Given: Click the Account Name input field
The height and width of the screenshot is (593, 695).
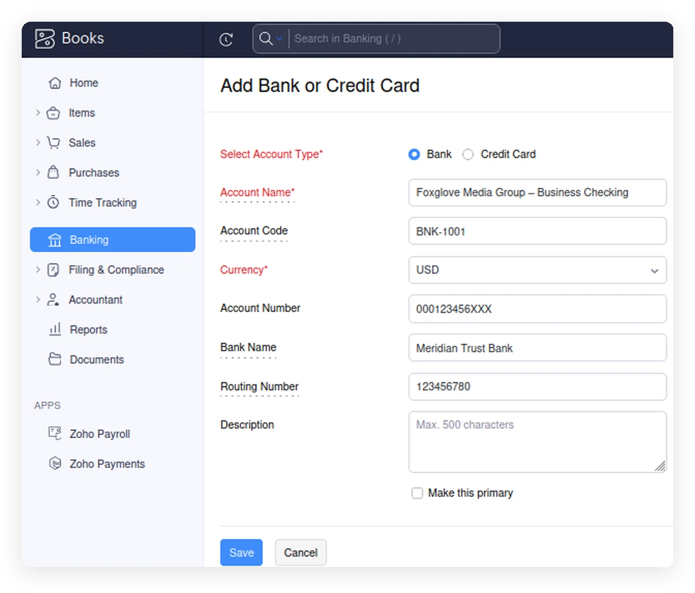Looking at the screenshot, I should pyautogui.click(x=538, y=193).
